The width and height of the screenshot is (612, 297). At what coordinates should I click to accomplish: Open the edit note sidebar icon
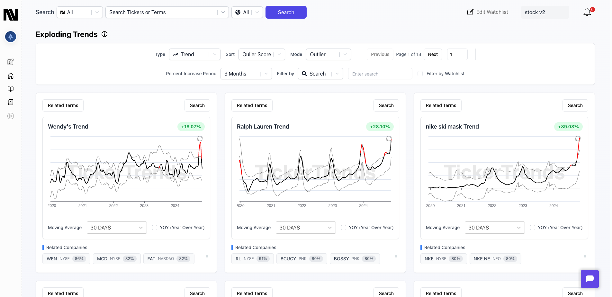pos(11,62)
